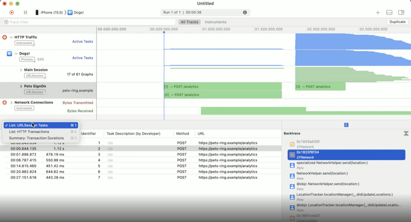411x222 pixels.
Task: Select specialized NetworkHelper.send(location:) frame
Action: 346,165
